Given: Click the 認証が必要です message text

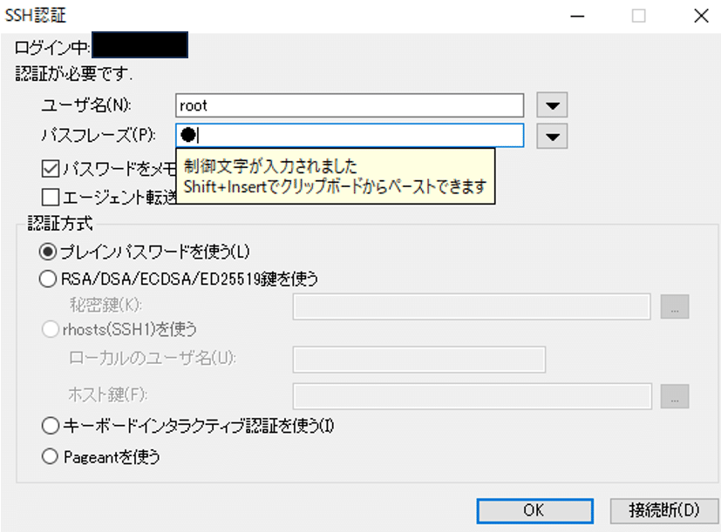Looking at the screenshot, I should (x=74, y=73).
